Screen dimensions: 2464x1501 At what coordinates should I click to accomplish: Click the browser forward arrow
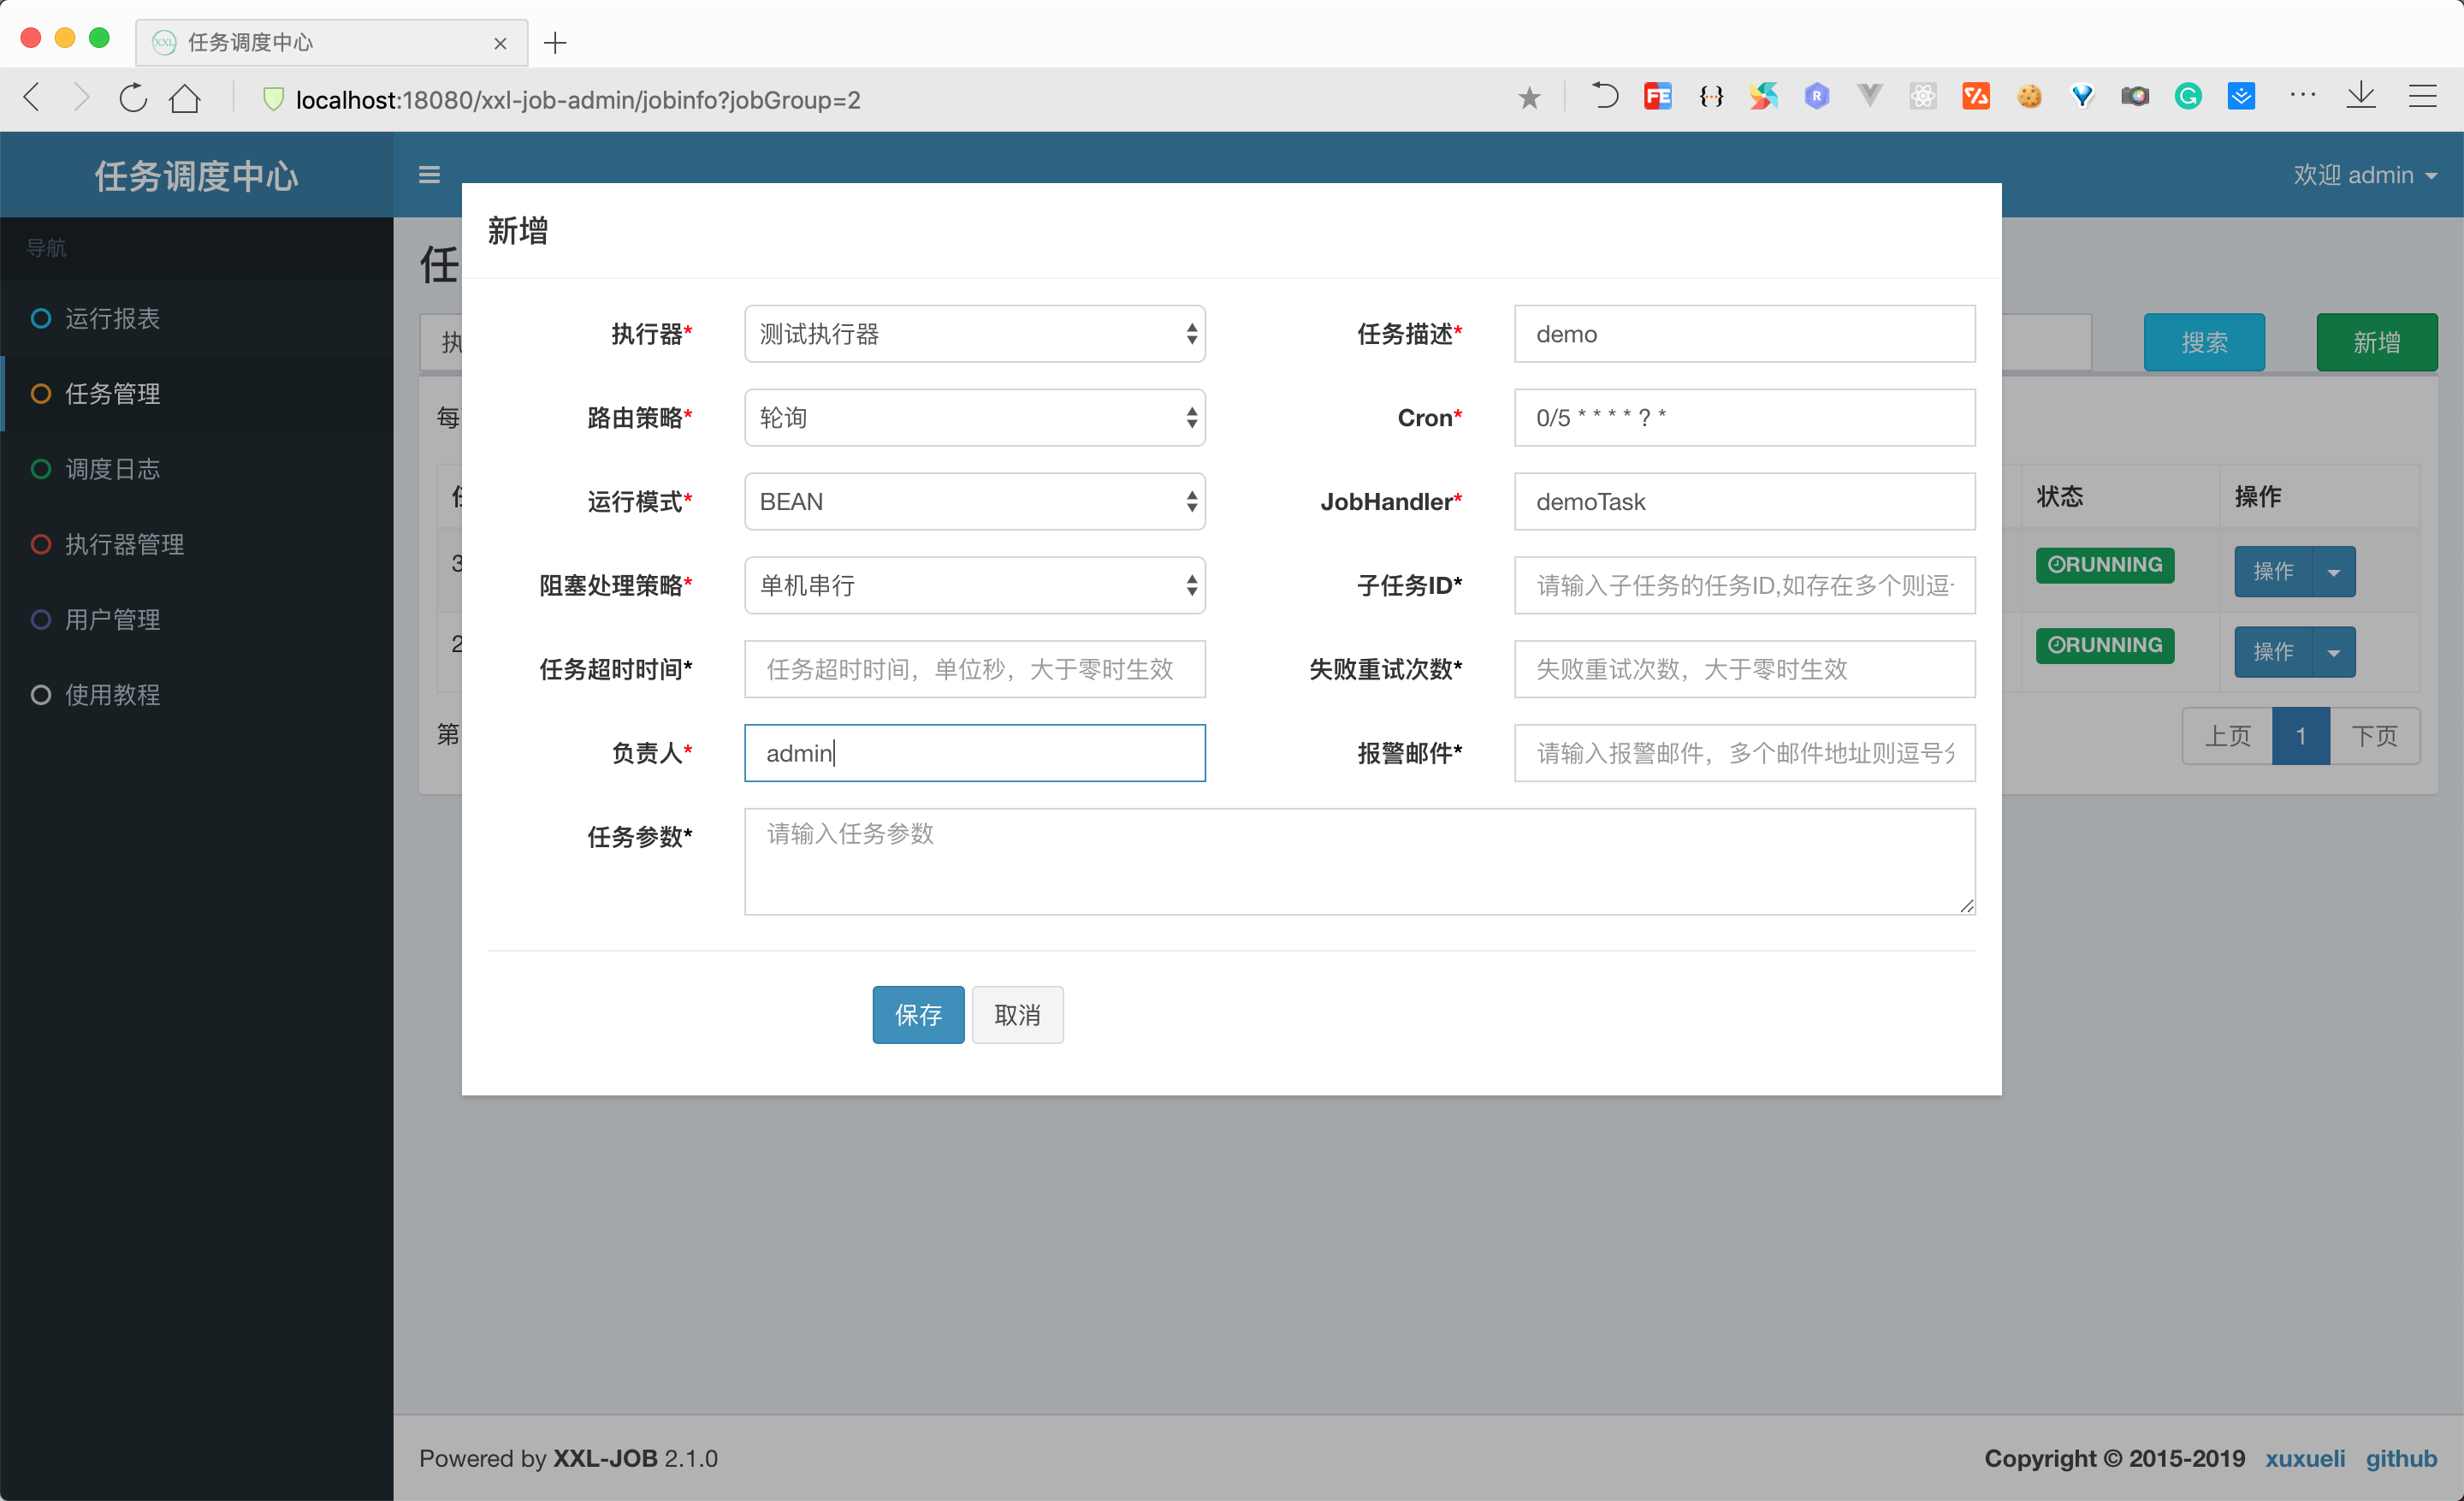[x=81, y=98]
